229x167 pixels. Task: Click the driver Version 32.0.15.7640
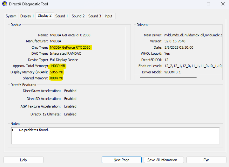[175, 41]
